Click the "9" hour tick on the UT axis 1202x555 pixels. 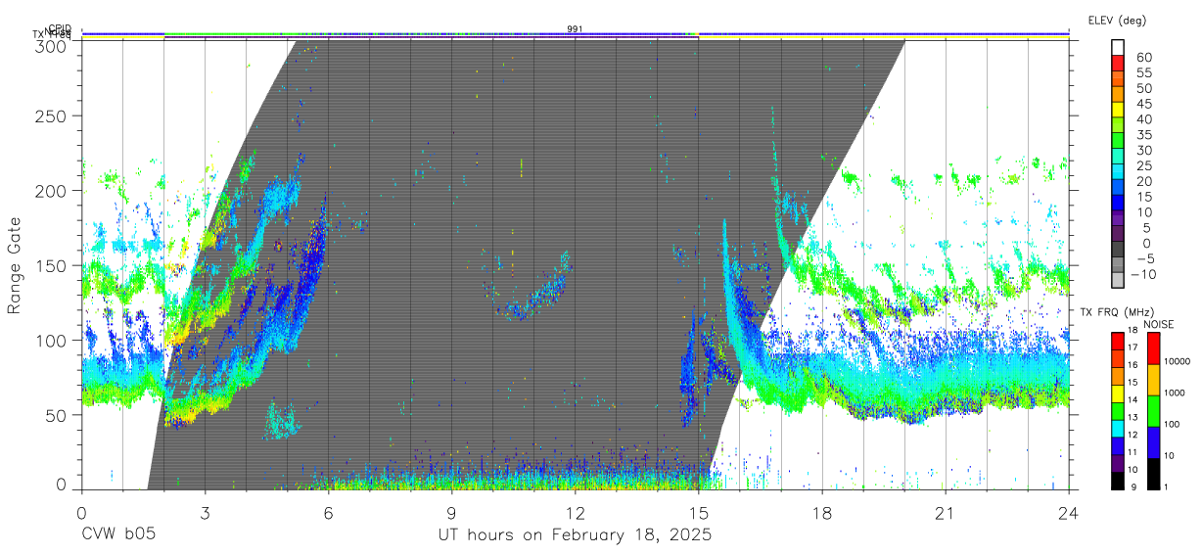(x=451, y=513)
